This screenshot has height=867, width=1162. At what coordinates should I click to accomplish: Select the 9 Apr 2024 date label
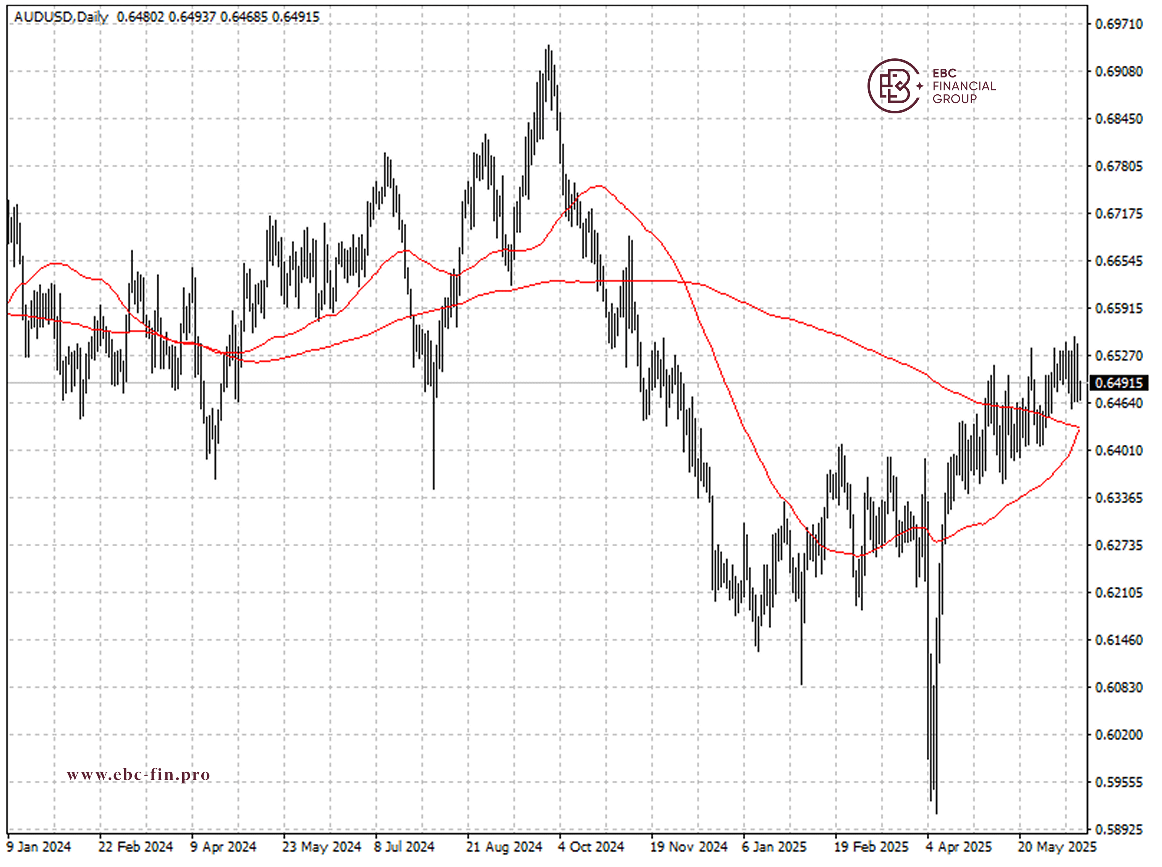click(223, 847)
